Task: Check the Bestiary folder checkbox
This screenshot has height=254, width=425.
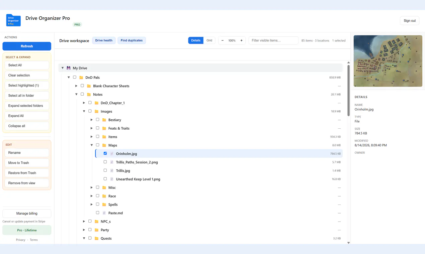Action: coord(97,120)
